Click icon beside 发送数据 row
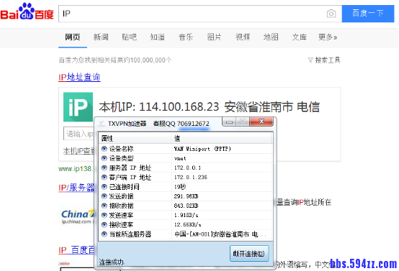 pyautogui.click(x=104, y=196)
